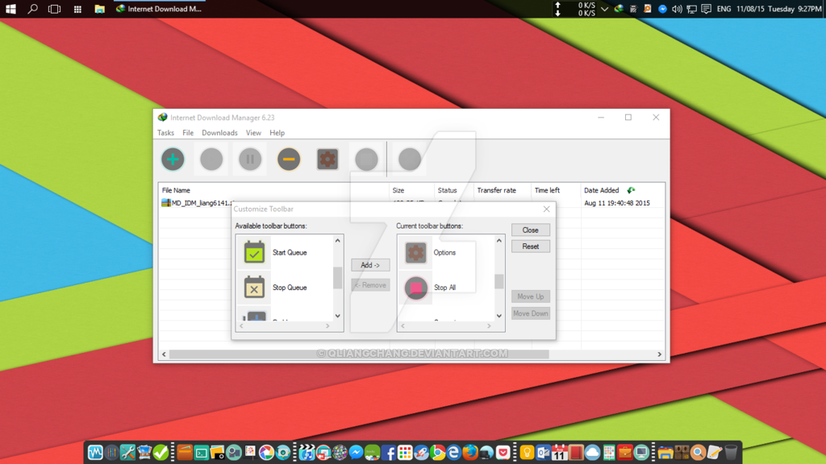
Task: Click the vertical scrollbar thumb of Current list
Action: point(499,281)
